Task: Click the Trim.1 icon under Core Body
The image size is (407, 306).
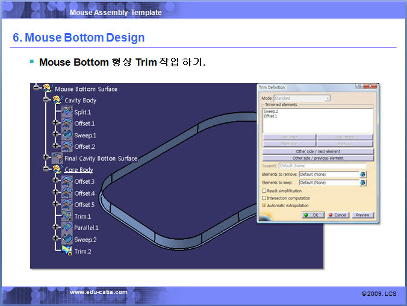Action: [x=67, y=216]
